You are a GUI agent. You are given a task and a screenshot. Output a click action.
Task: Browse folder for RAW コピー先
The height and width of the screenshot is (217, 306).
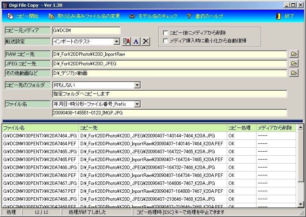[294, 54]
